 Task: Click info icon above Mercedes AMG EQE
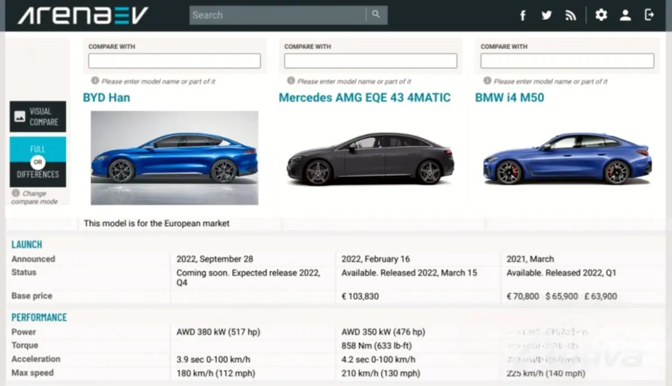click(x=291, y=81)
